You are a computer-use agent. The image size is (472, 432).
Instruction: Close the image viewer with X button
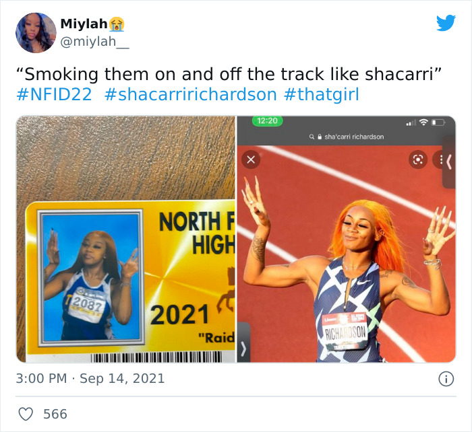(x=251, y=159)
